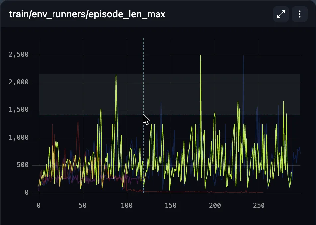Click the 100 tick on x-axis
The image size is (316, 225).
pos(127,205)
